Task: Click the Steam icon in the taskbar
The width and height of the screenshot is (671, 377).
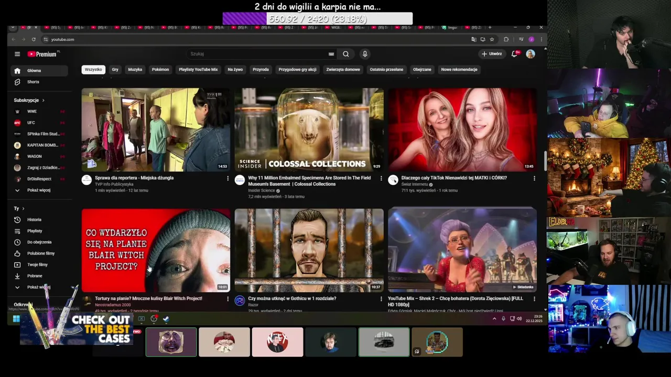Action: point(166,318)
